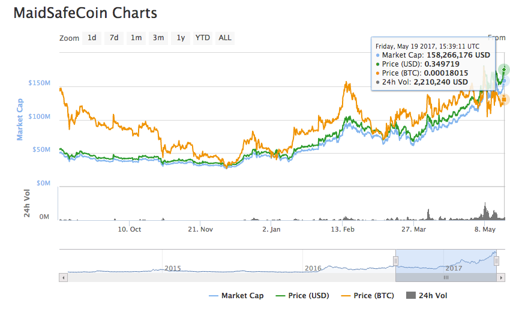Click the $50M axis value
510x315 pixels.
tap(41, 149)
